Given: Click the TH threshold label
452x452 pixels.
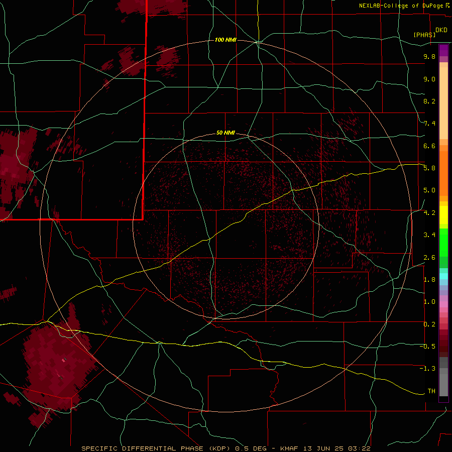Looking at the screenshot, I should coord(431,391).
